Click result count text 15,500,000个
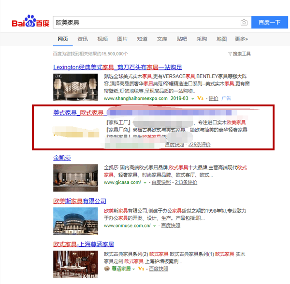Image resolution: width=290 pixels, height=284 pixels. pyautogui.click(x=115, y=54)
